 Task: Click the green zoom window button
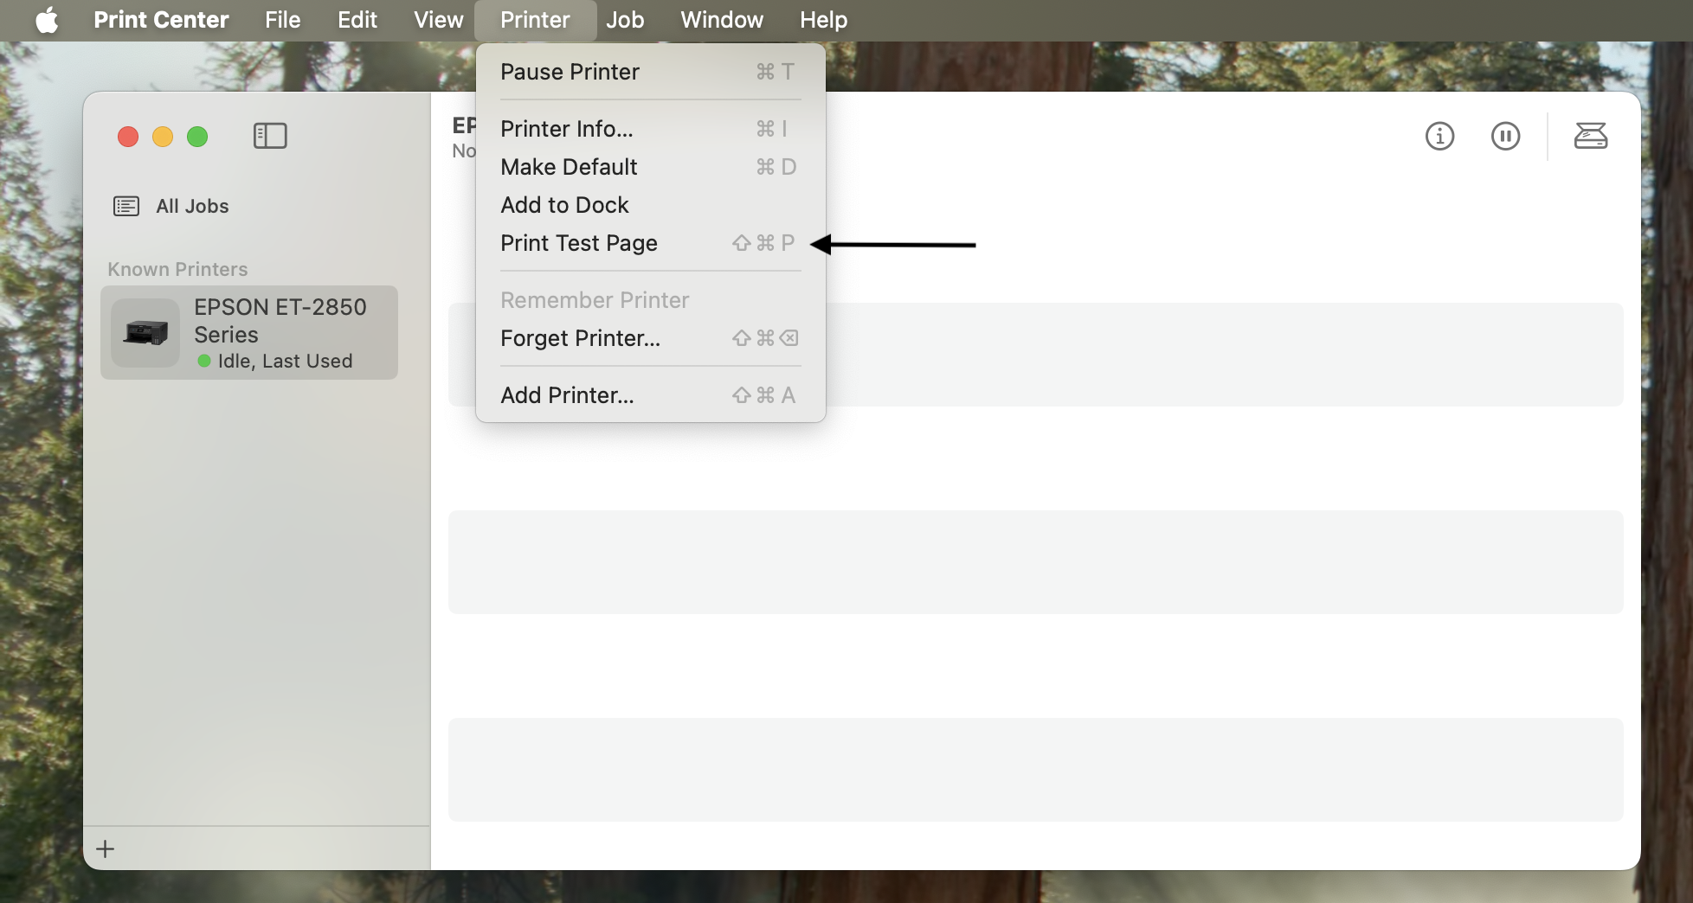[197, 137]
